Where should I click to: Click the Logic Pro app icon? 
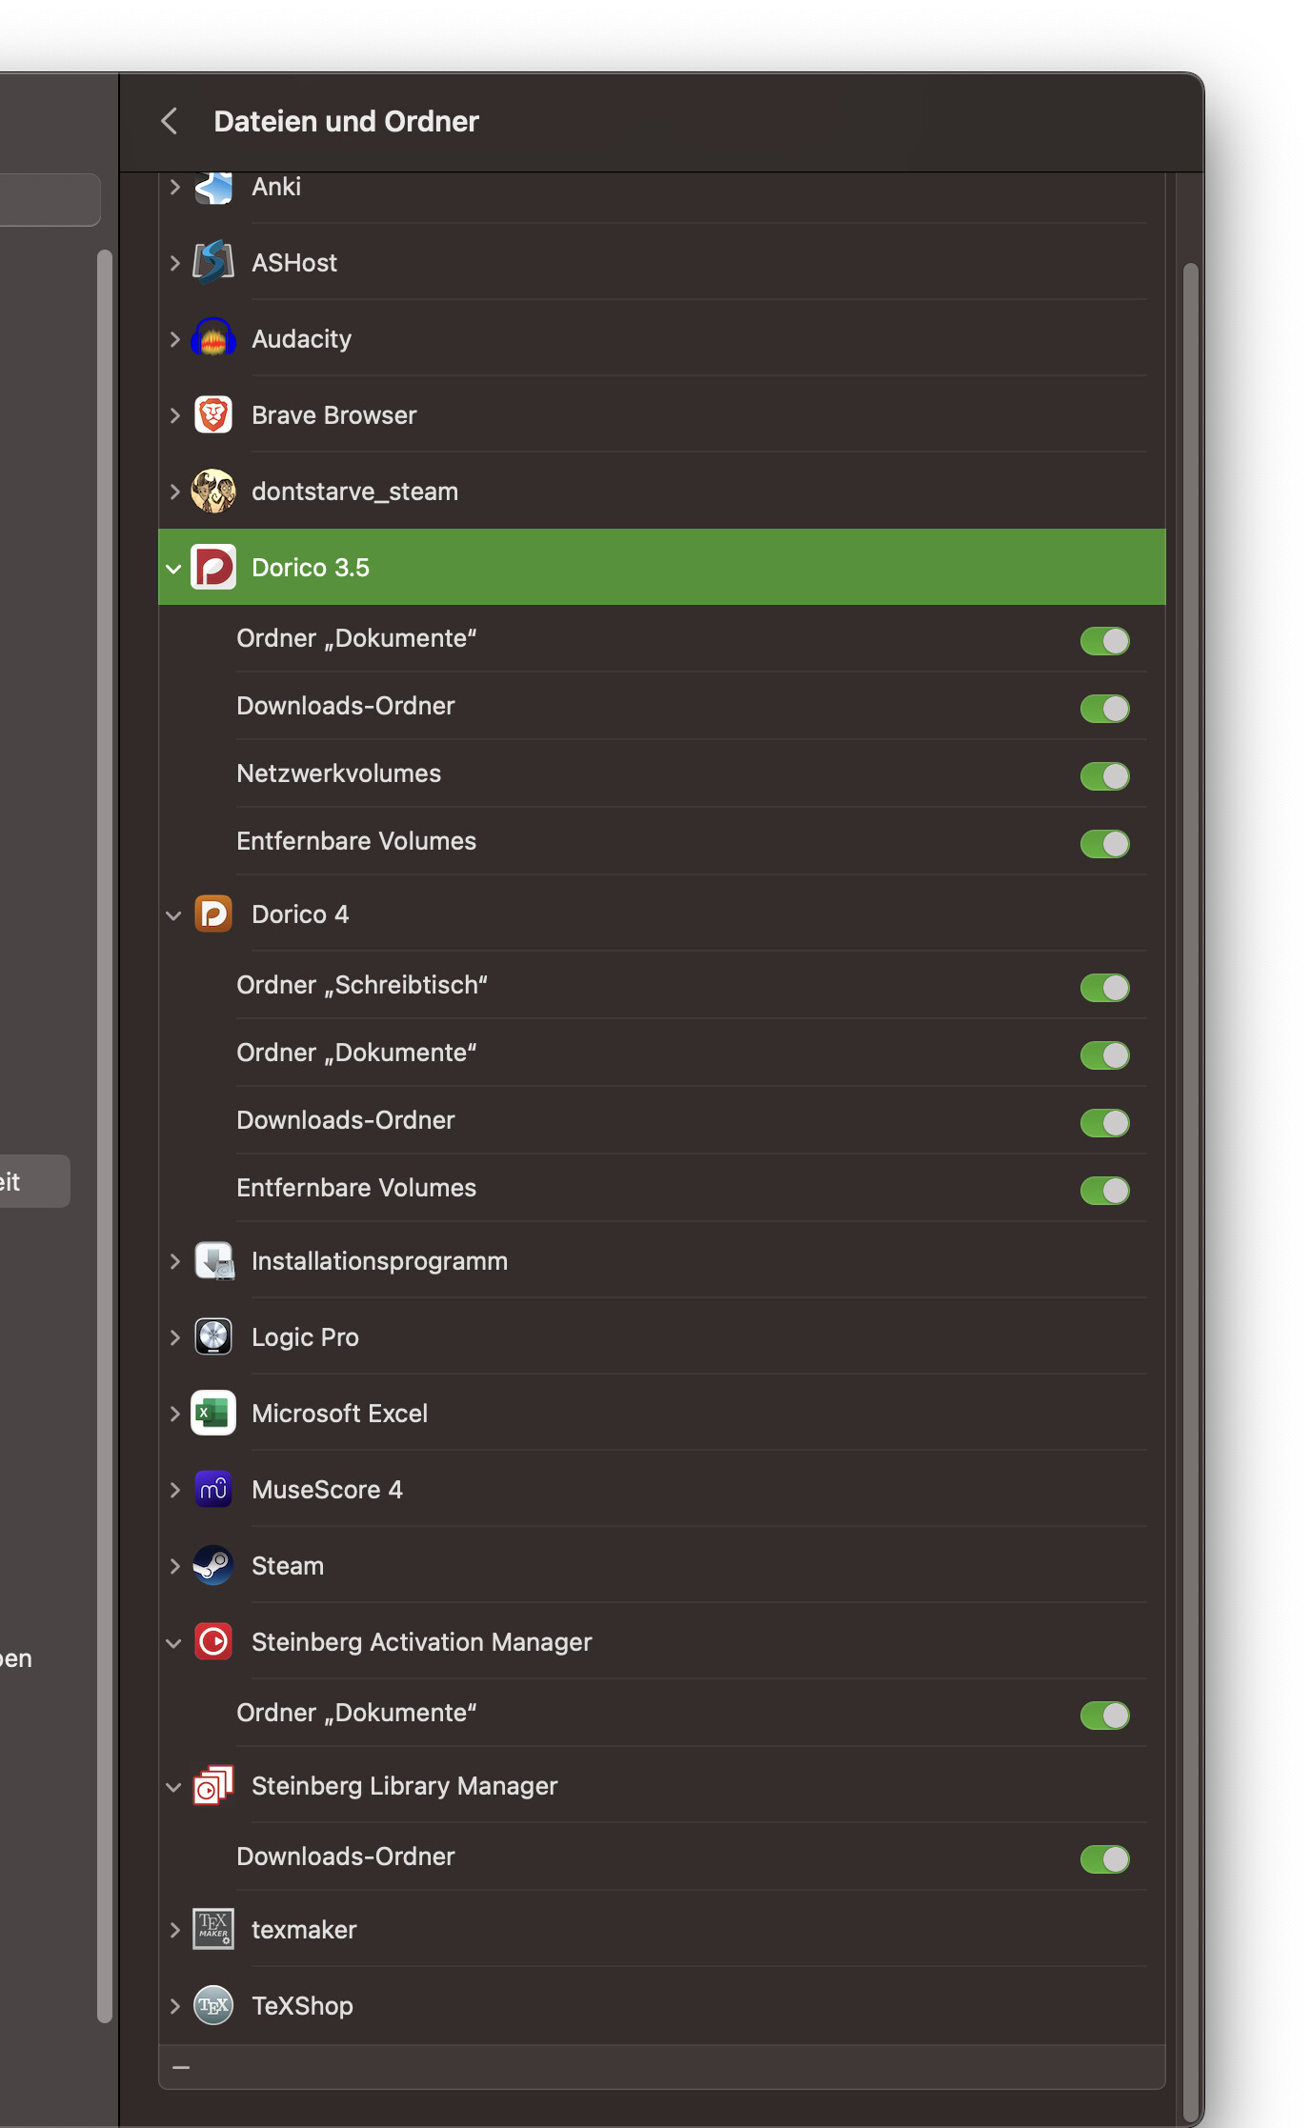pos(213,1336)
